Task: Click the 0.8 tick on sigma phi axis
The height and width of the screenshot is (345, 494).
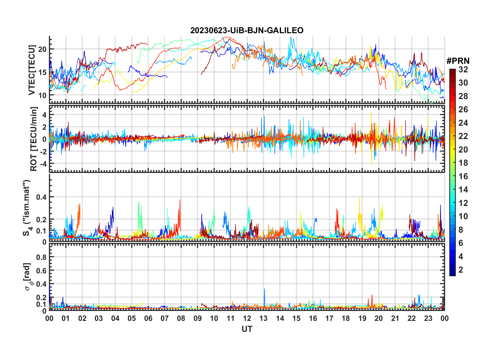Action: click(x=41, y=257)
